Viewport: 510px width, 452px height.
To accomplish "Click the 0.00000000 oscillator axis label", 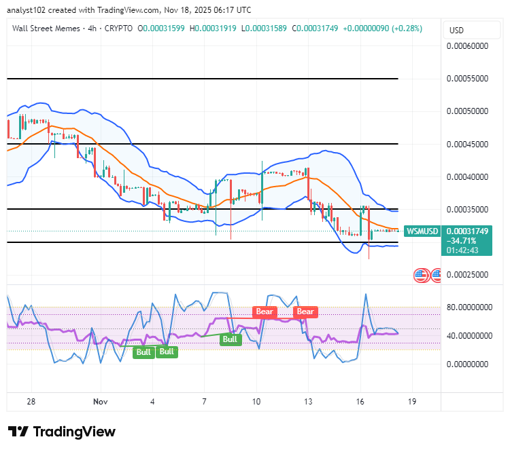I will coord(467,364).
